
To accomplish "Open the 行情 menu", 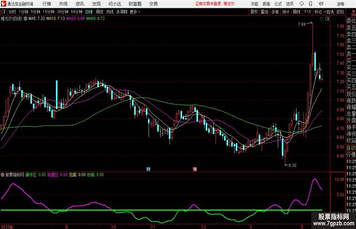I will point(47,4).
